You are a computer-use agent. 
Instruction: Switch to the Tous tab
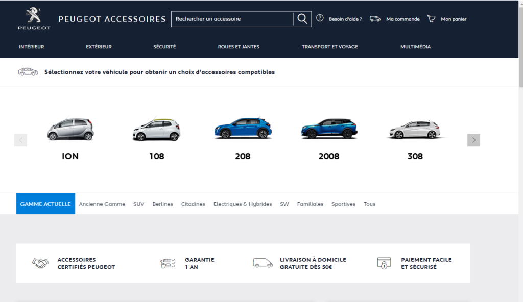click(370, 204)
